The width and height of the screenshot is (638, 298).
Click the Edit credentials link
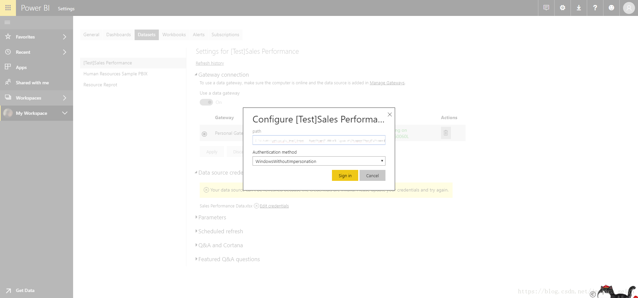click(274, 206)
